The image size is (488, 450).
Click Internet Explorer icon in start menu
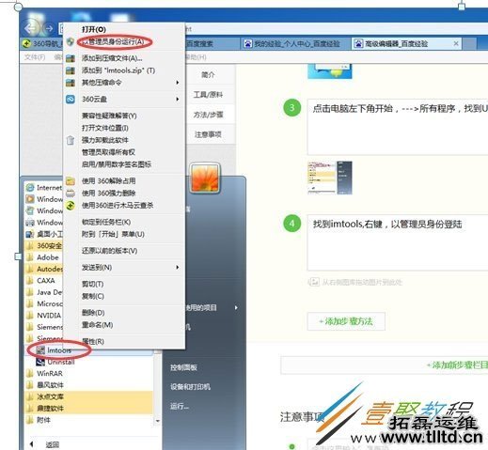30,188
